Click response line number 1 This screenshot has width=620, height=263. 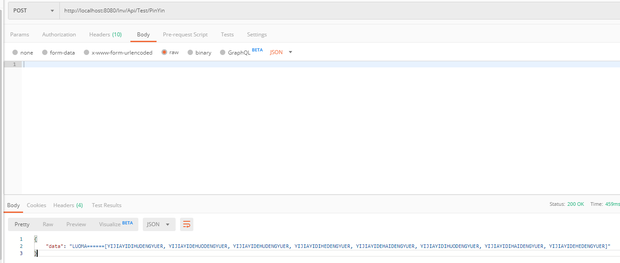click(21, 239)
